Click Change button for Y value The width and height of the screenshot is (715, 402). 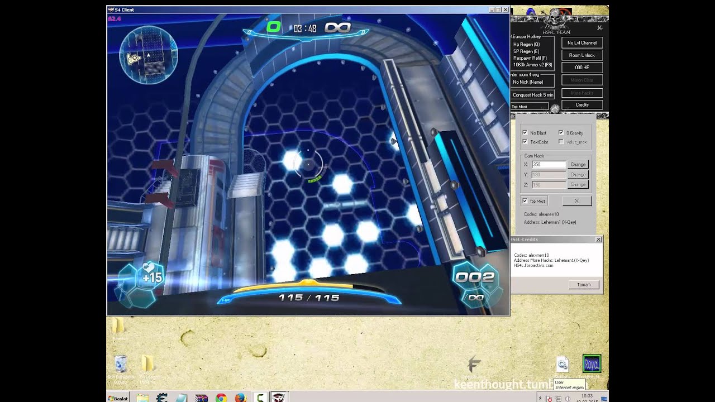pyautogui.click(x=578, y=175)
